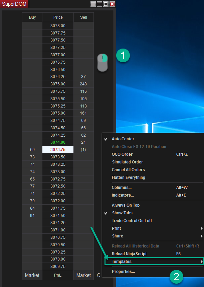
Task: Click the 3069.75 price row
Action: tap(58, 267)
